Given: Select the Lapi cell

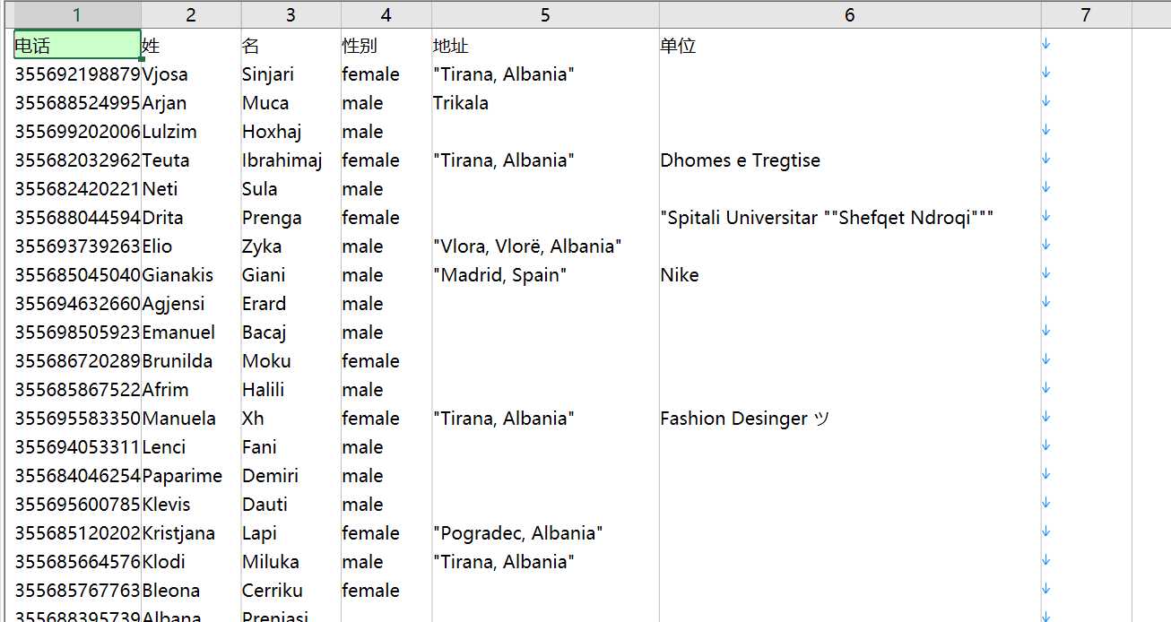Looking at the screenshot, I should pos(291,533).
